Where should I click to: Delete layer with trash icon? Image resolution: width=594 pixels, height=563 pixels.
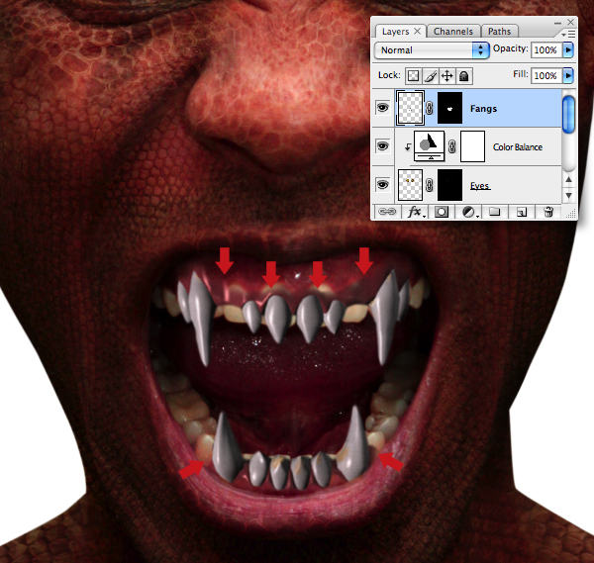tap(548, 212)
